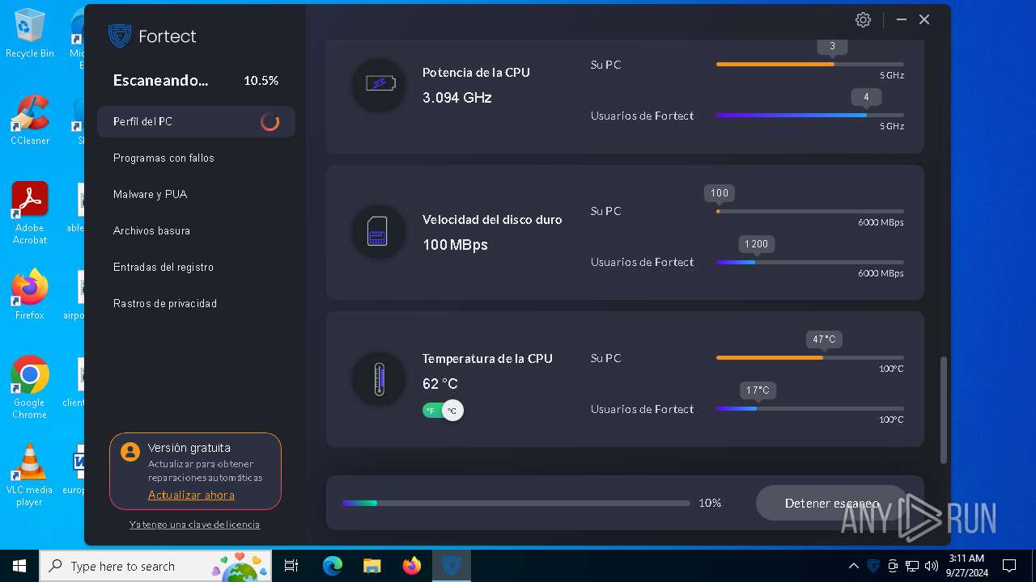Click the Fortect shield tray icon
This screenshot has width=1036, height=582.
pyautogui.click(x=874, y=566)
